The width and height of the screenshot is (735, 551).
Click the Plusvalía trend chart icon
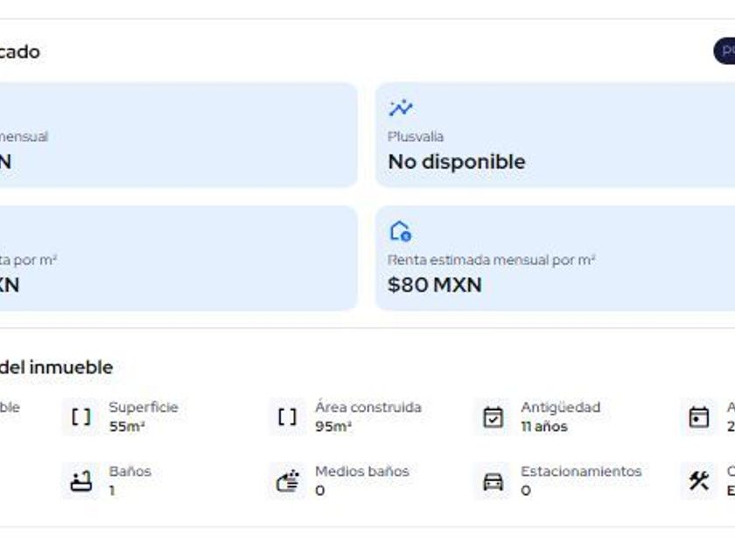coord(401,108)
